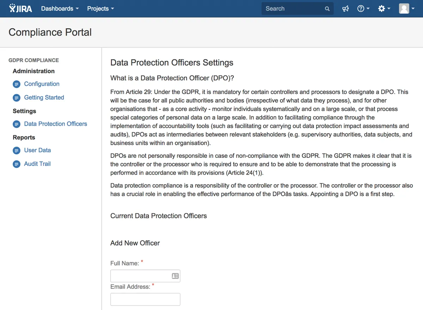
Task: Click the Current Data Protection Officers heading
Action: [159, 216]
